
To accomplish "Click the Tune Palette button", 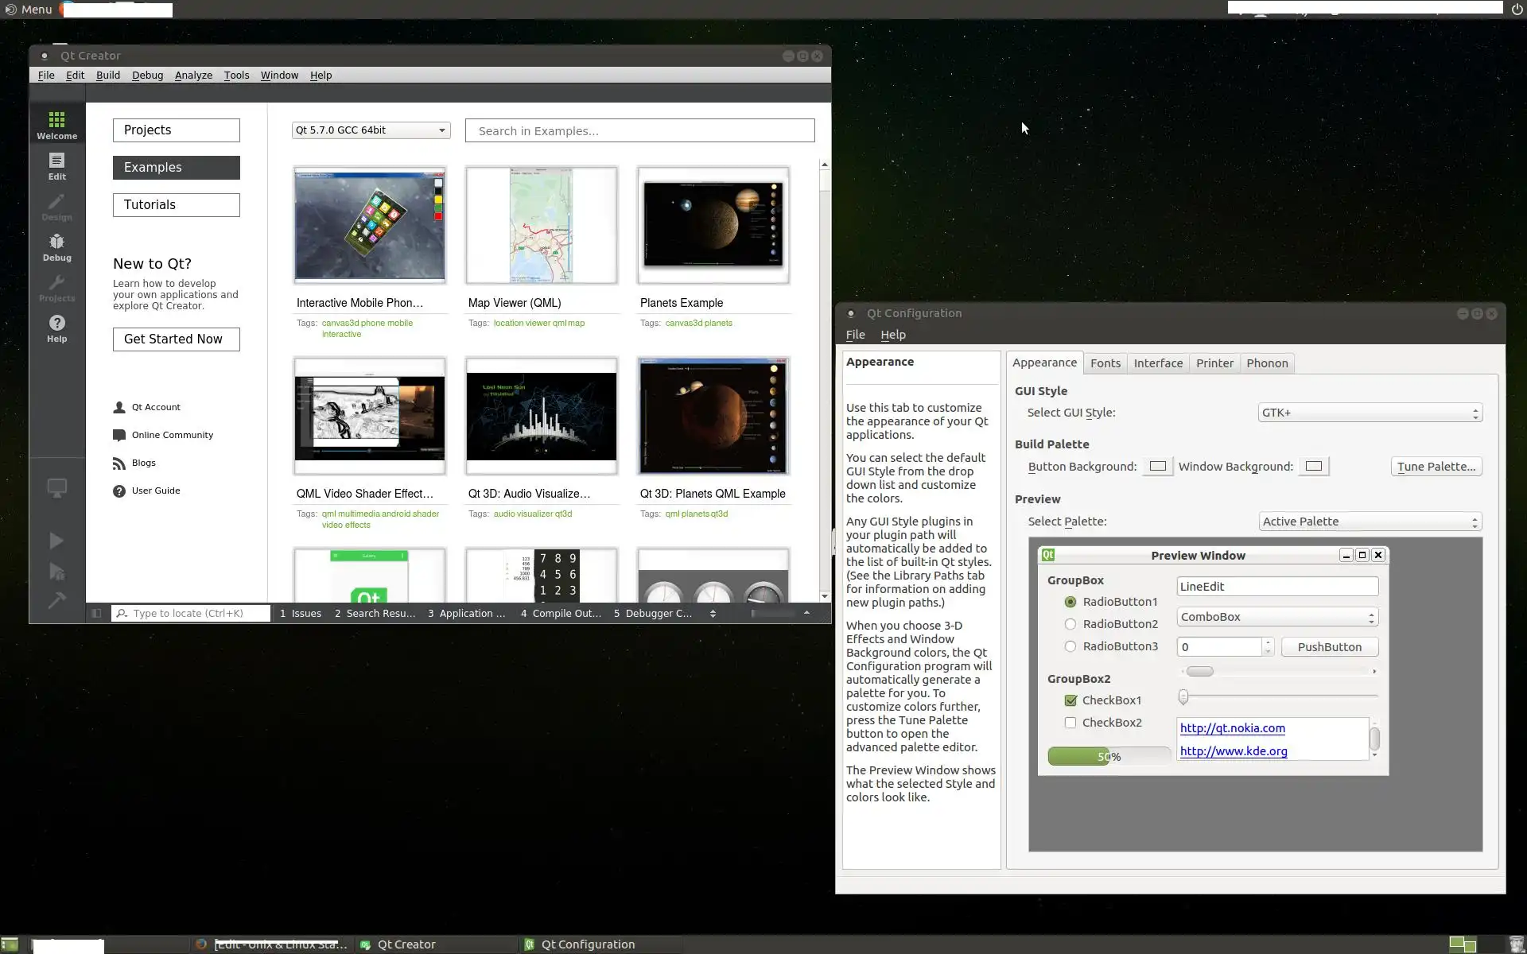I will pyautogui.click(x=1436, y=467).
